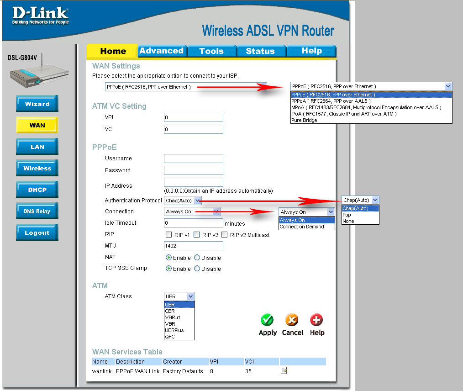Click the Password input field

[194, 170]
